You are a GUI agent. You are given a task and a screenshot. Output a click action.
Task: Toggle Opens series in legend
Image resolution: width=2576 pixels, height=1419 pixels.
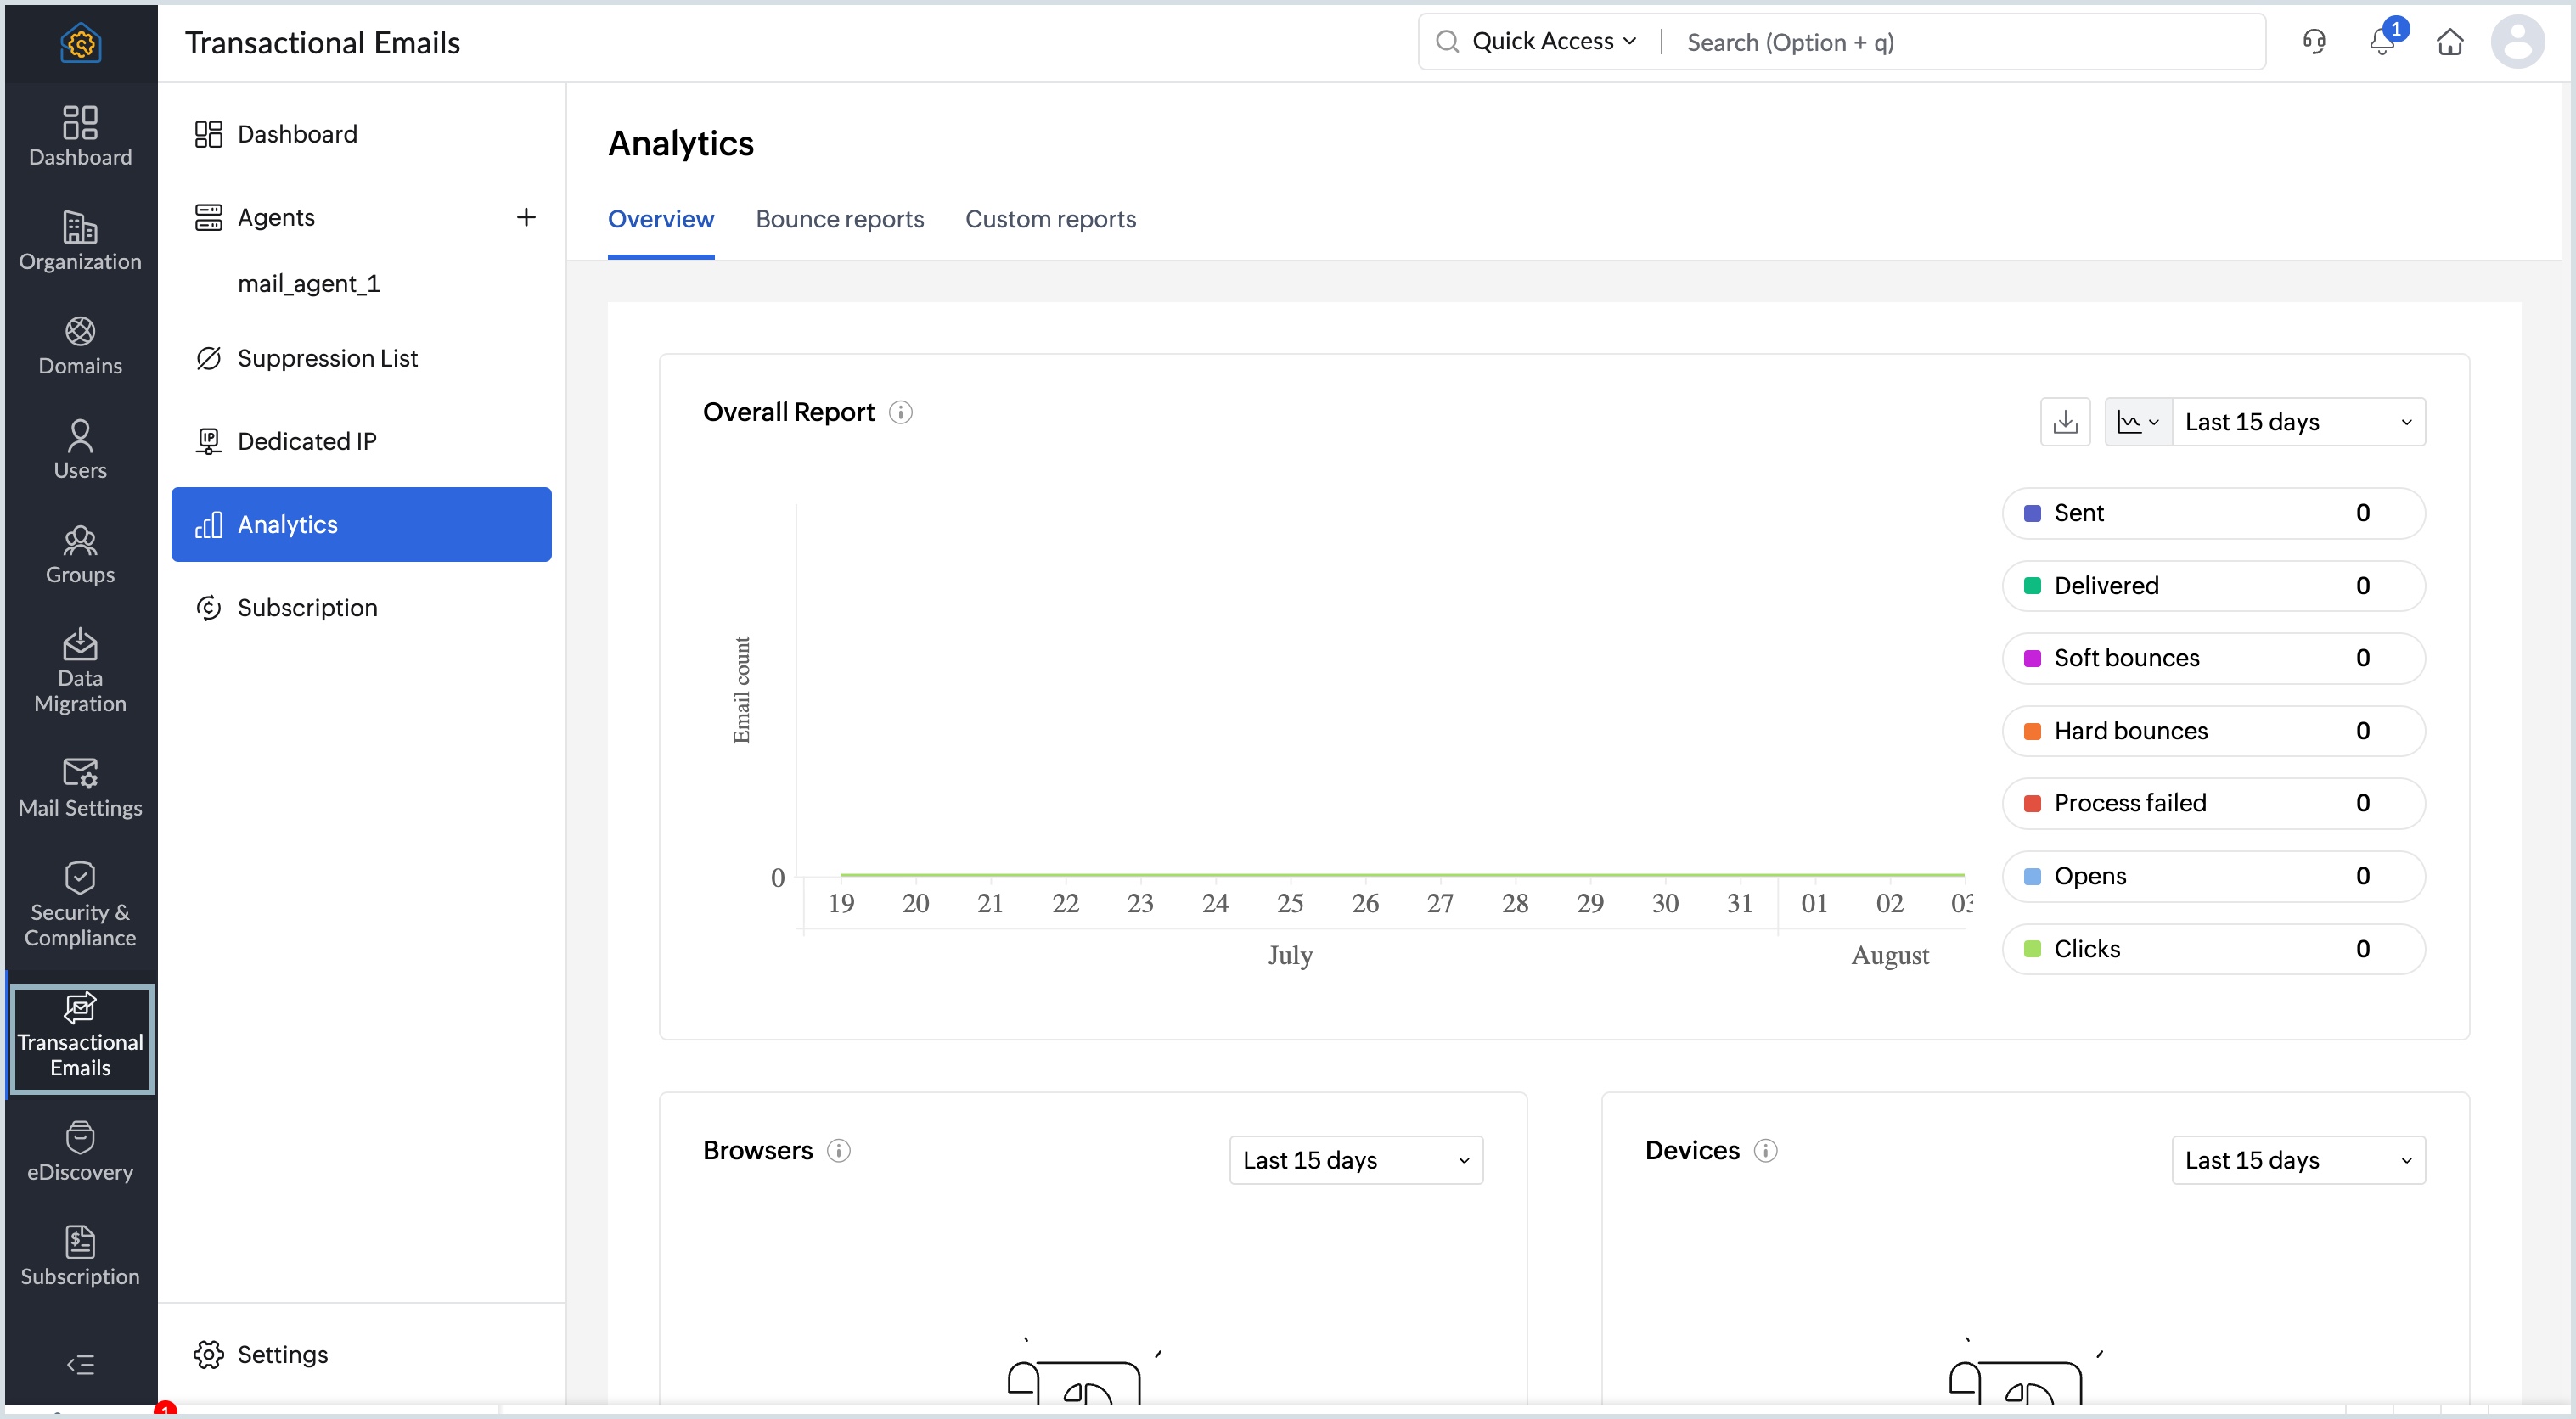click(2214, 875)
